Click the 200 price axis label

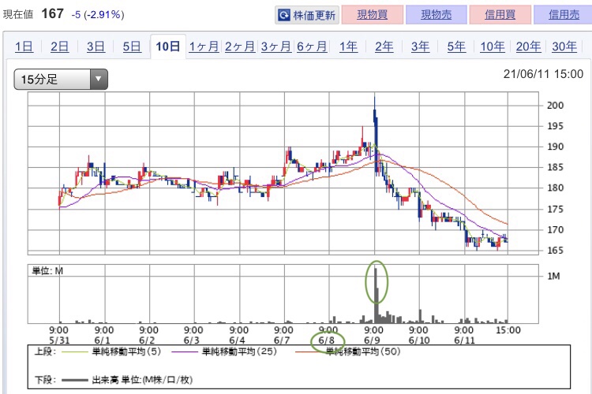[x=555, y=105]
